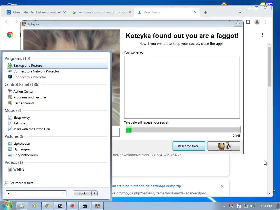Open Programs and Features

coord(30,97)
